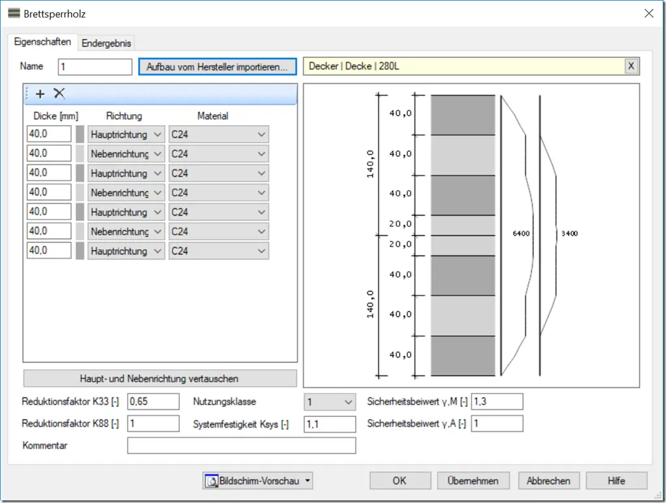Focus the Sicherheitsbeiwert γ,A field

(497, 424)
